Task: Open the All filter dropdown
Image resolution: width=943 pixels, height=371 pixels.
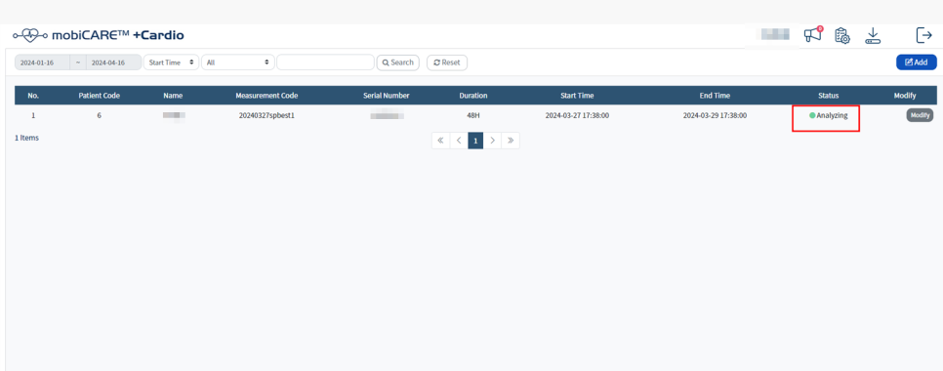Action: pyautogui.click(x=237, y=62)
